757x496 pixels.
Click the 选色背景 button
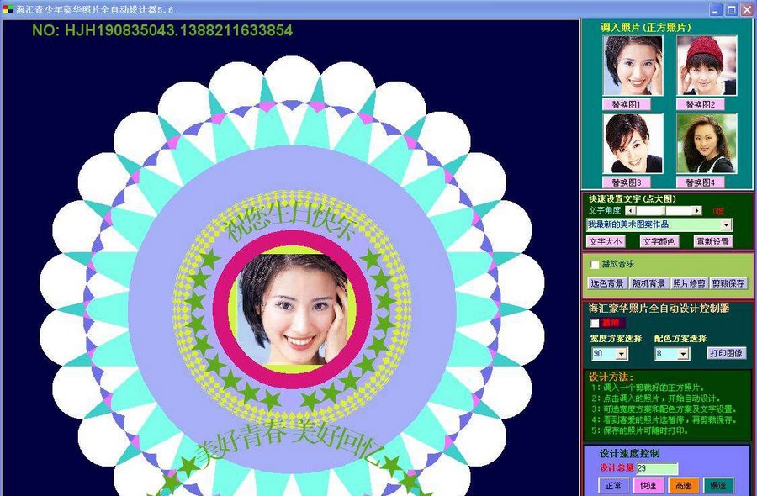pyautogui.click(x=607, y=283)
